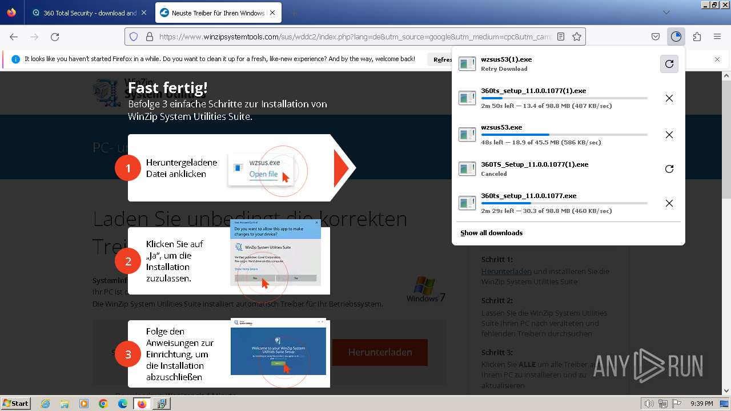Screen dimensions: 731x411
Task: Toggle reader view icon in address bar
Action: tap(561, 37)
